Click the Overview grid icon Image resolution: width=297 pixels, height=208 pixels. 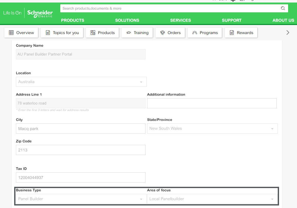[x=11, y=33]
